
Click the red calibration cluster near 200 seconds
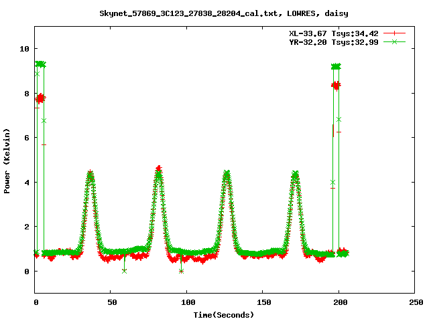click(x=336, y=85)
